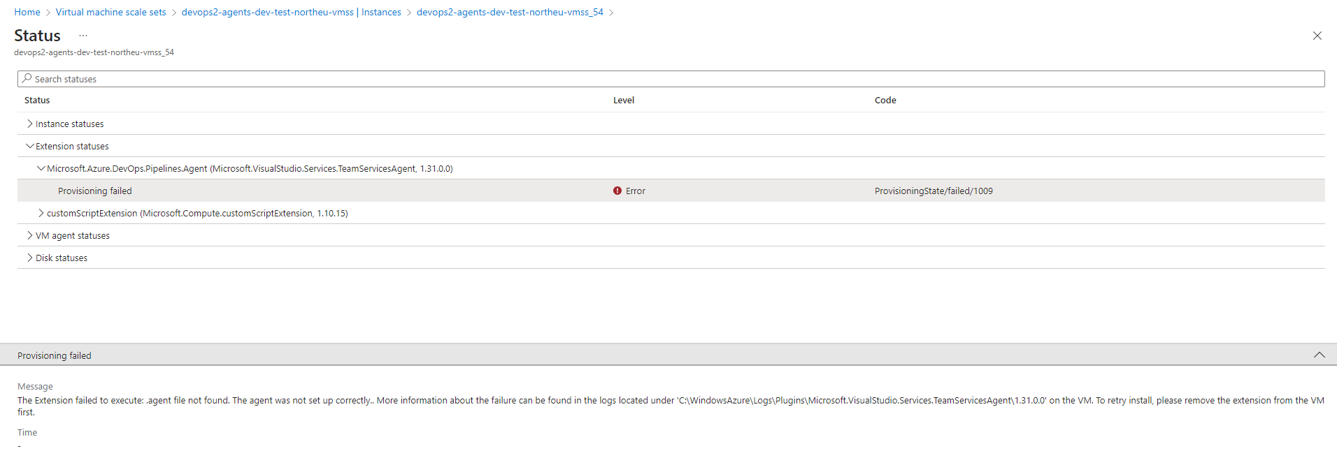Open the ellipsis more options next to Status
1337x474 pixels.
(83, 36)
